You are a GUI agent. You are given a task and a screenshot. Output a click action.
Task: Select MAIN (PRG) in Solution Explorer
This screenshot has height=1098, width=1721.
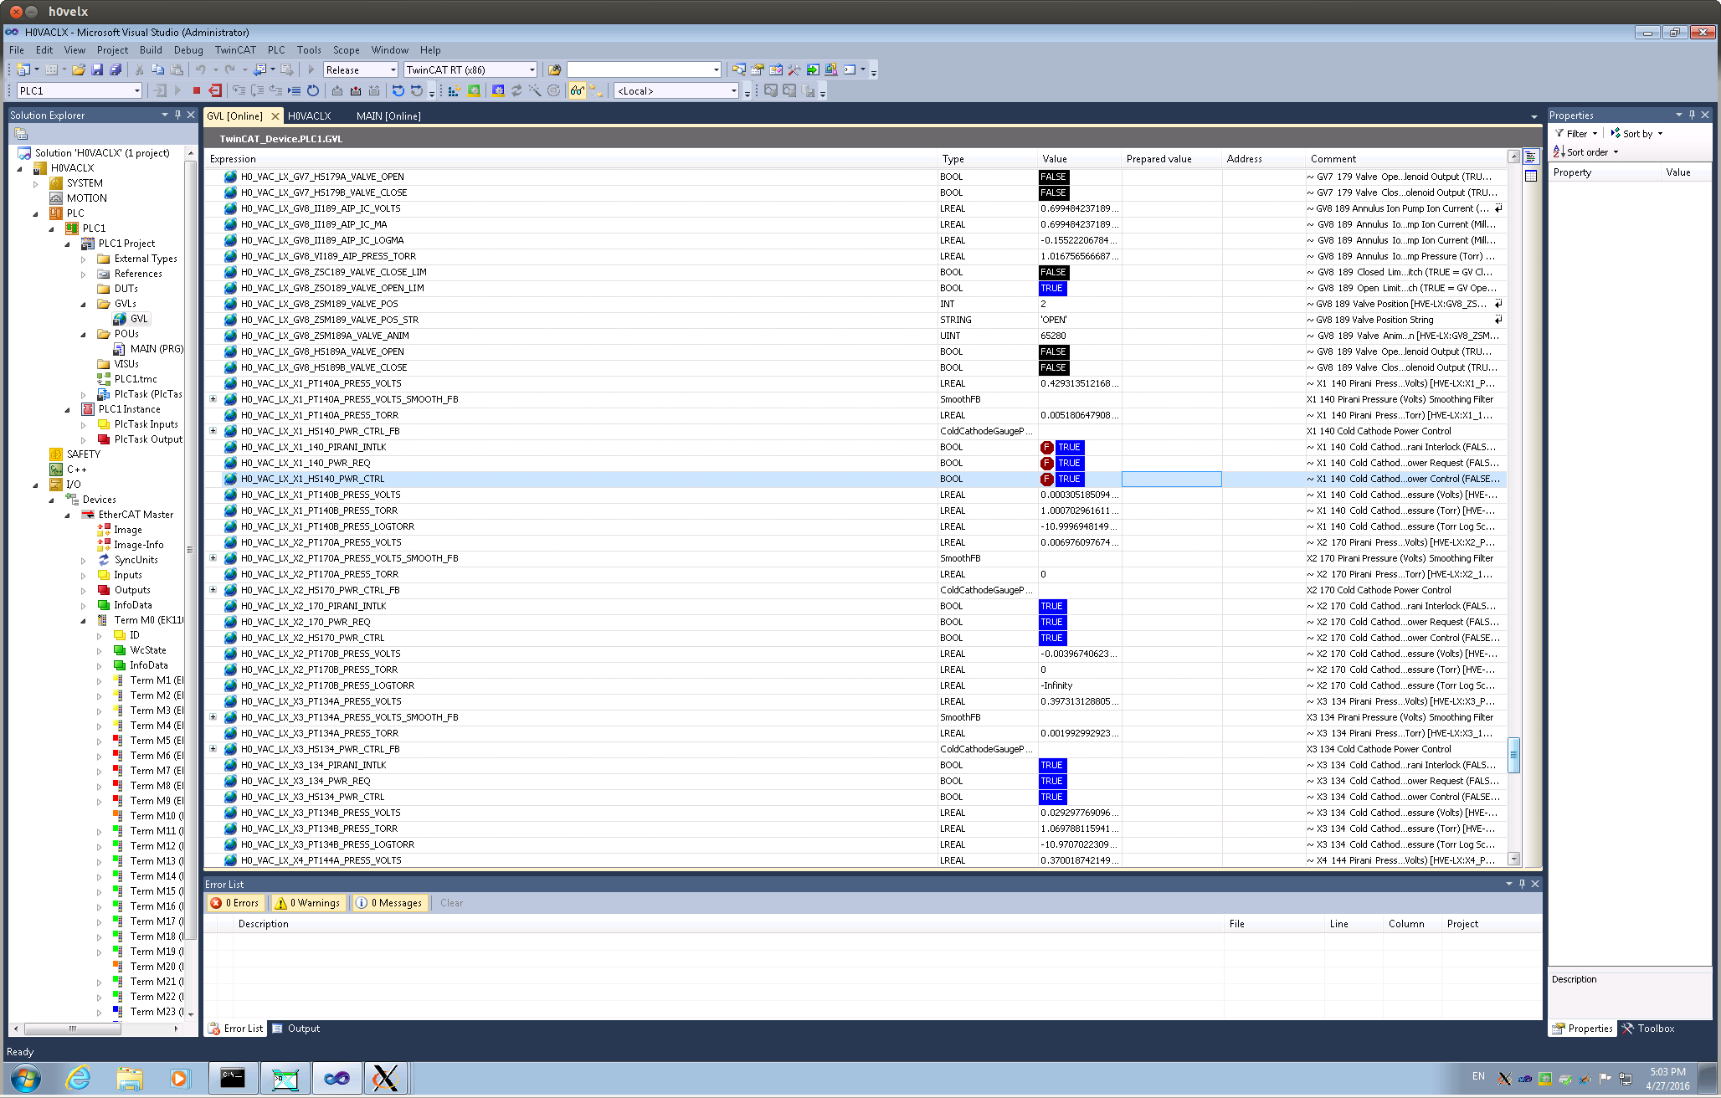[x=148, y=349]
